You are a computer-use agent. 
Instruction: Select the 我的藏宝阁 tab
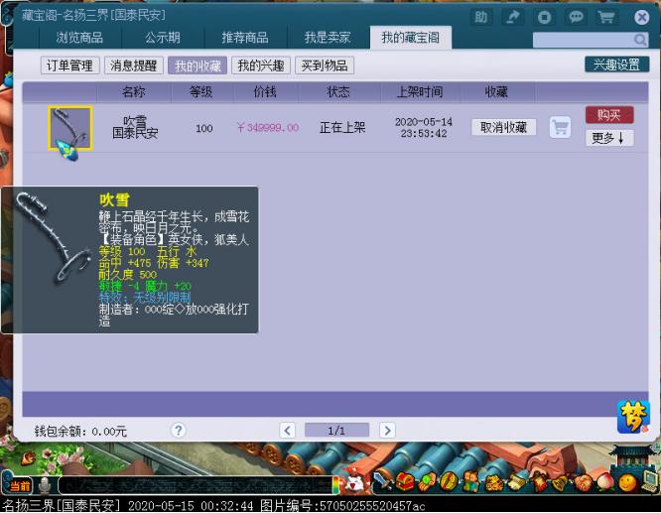pos(411,38)
